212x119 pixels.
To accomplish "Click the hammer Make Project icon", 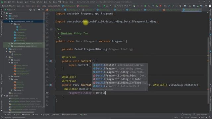I will click(98, 6).
